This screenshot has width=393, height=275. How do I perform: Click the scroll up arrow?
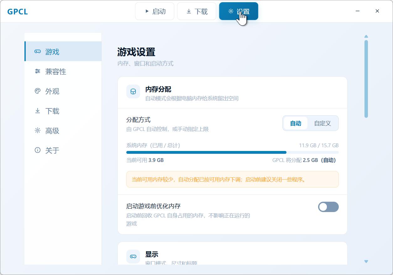click(x=366, y=36)
